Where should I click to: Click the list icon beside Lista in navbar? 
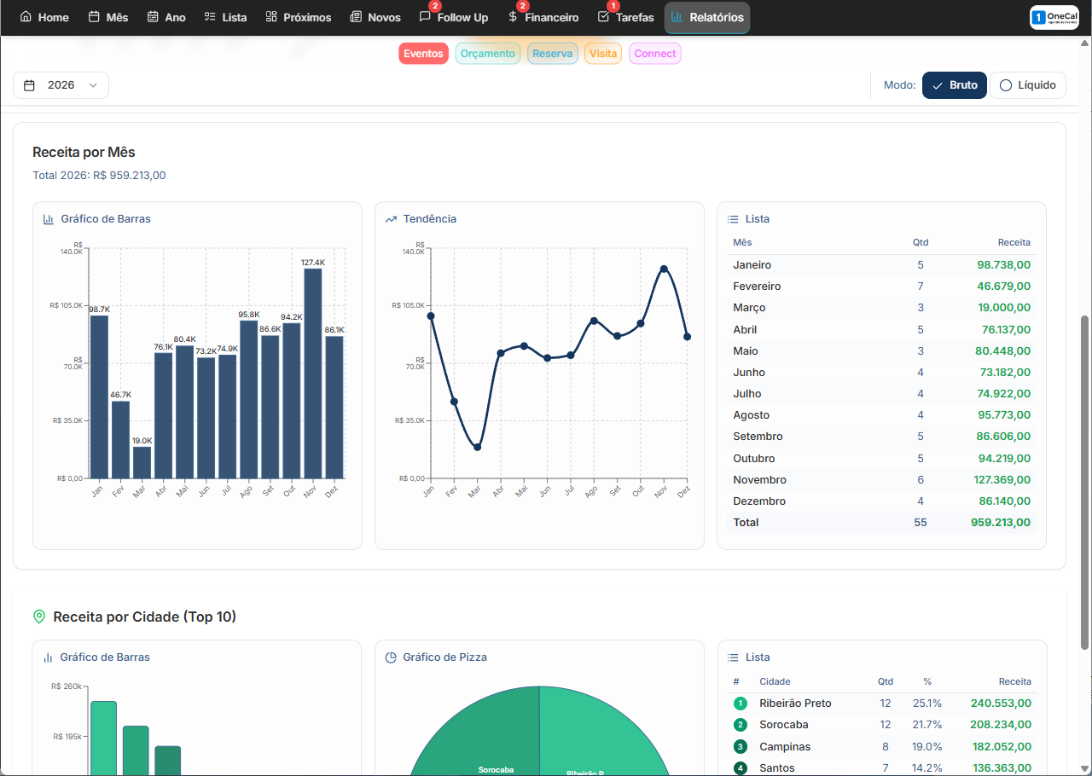click(210, 17)
